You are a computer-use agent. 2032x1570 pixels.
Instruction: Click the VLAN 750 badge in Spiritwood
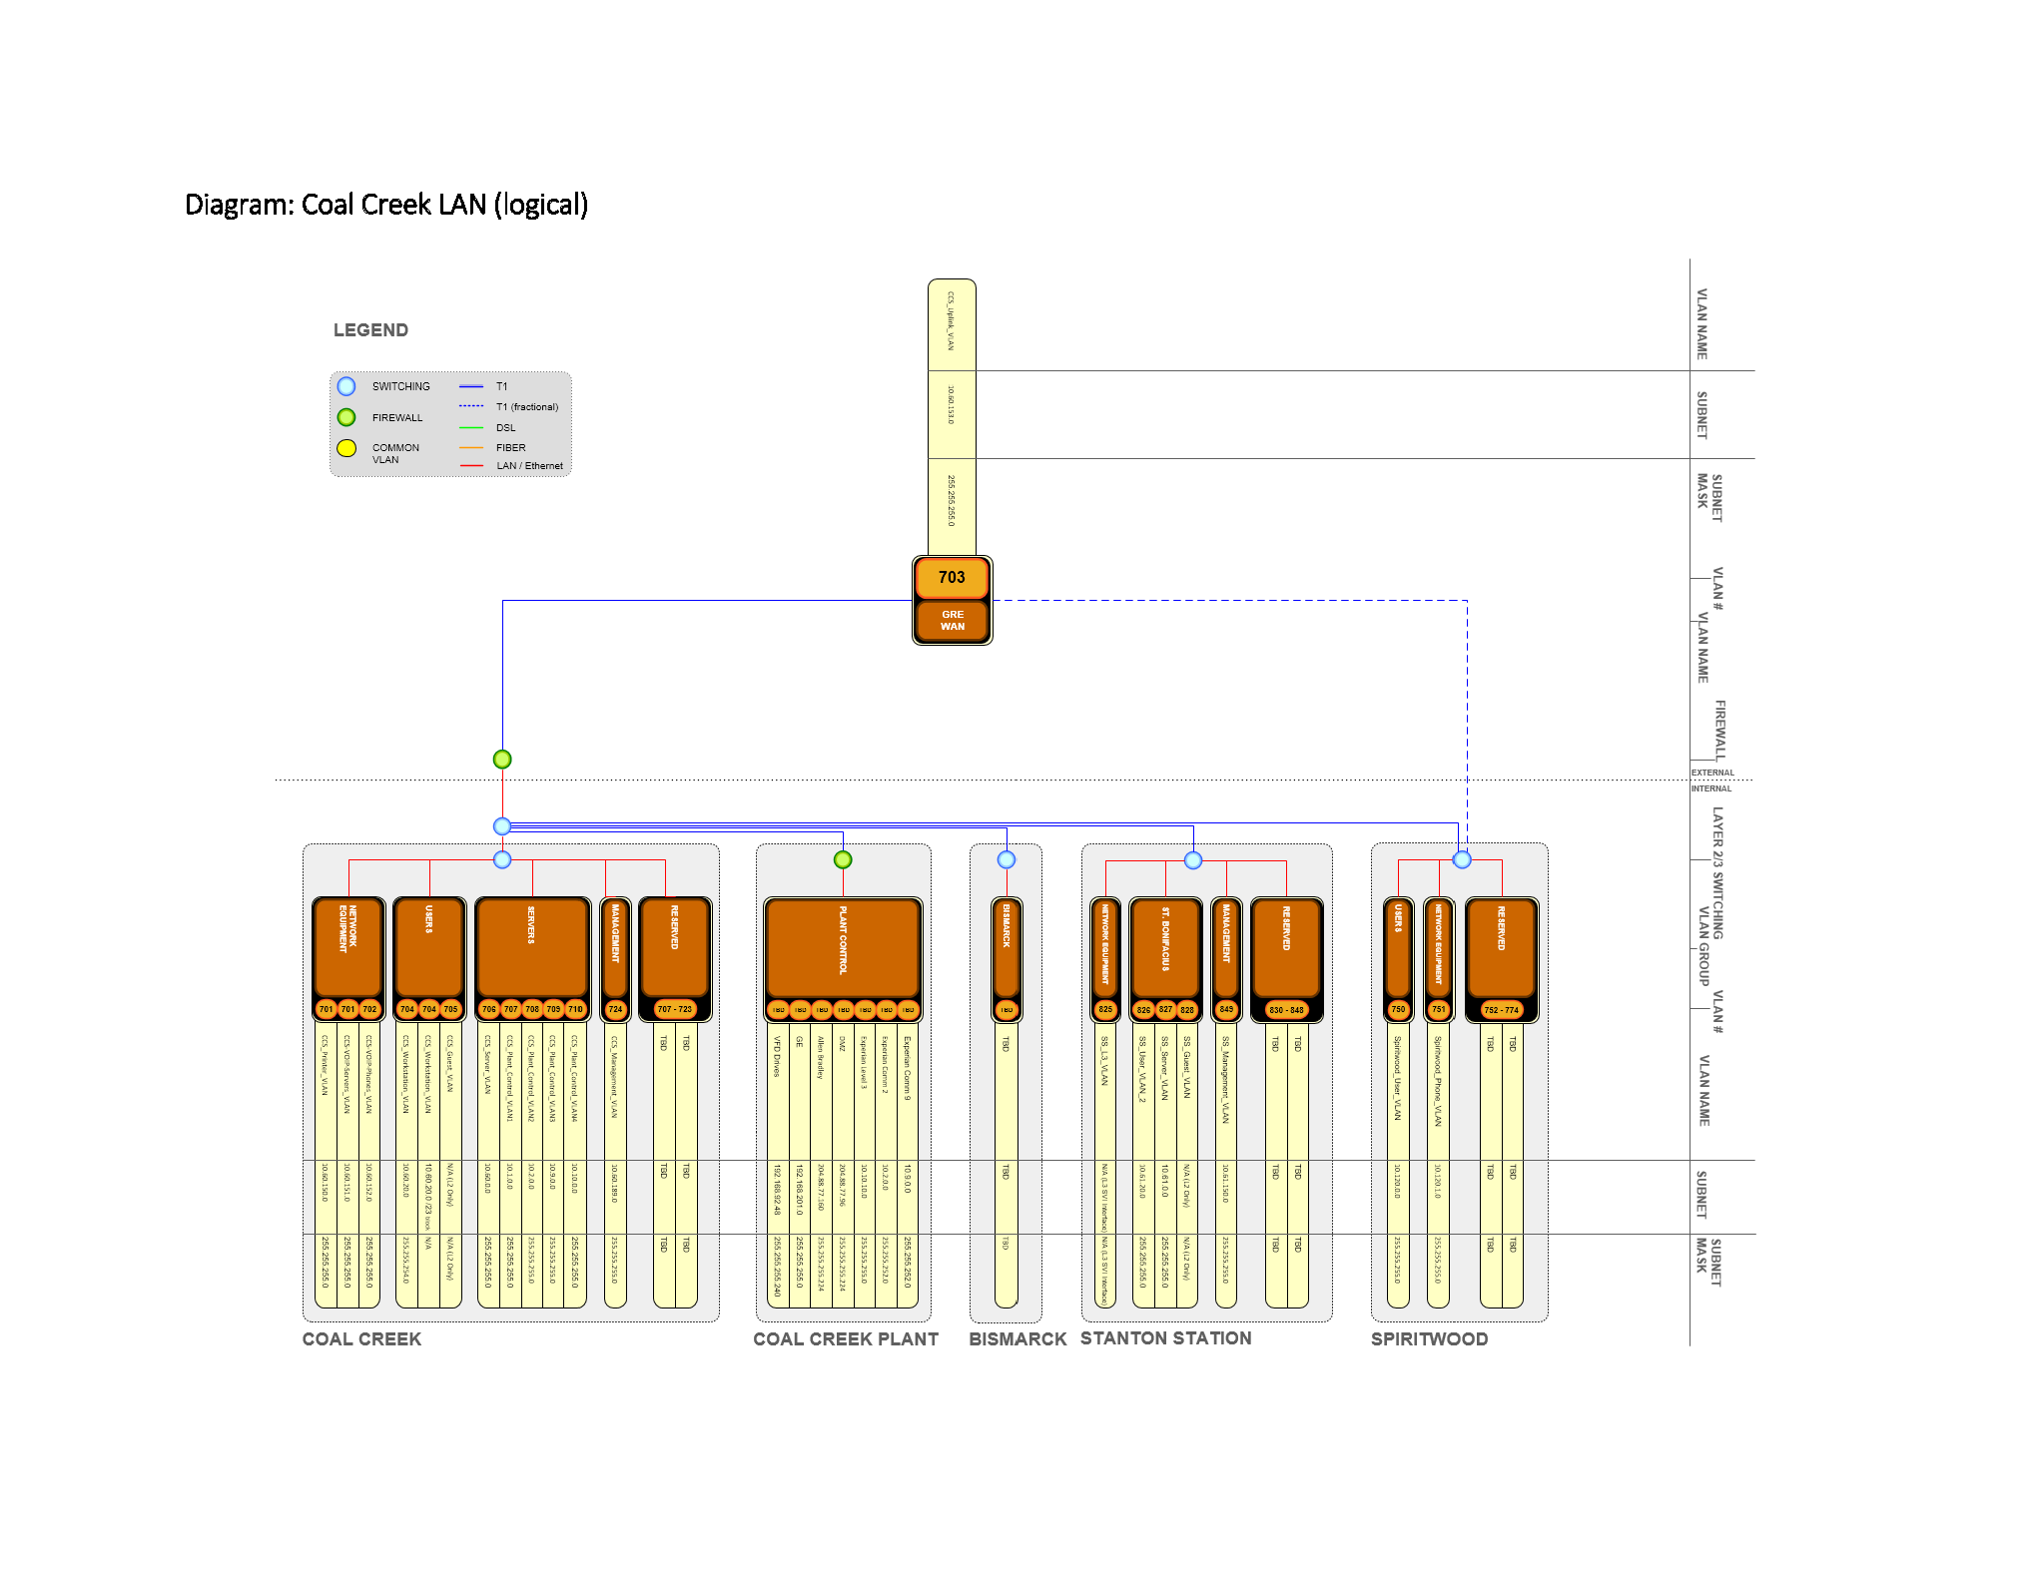click(1398, 1009)
